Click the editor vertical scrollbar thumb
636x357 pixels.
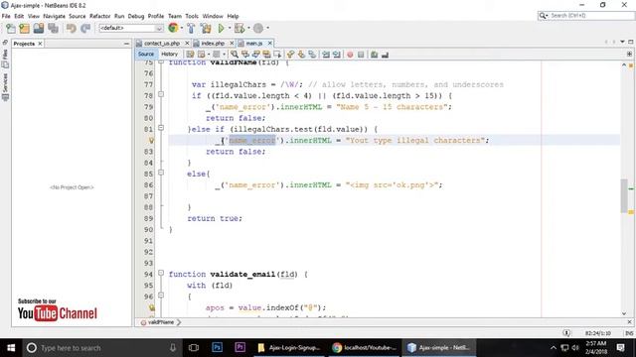[x=624, y=195]
